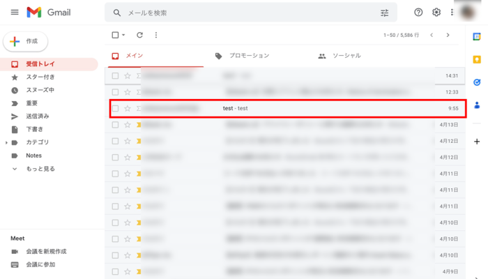Switch to the ソーシャル tab
The height and width of the screenshot is (279, 488).
[x=346, y=56]
